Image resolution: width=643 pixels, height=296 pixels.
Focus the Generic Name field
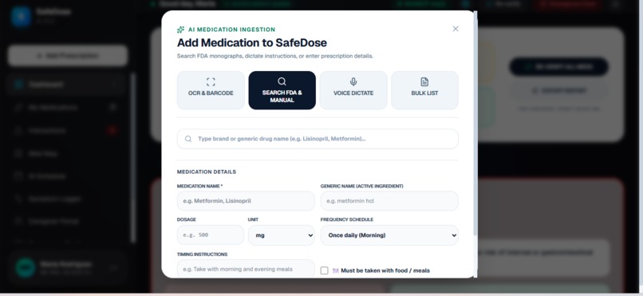pyautogui.click(x=389, y=201)
